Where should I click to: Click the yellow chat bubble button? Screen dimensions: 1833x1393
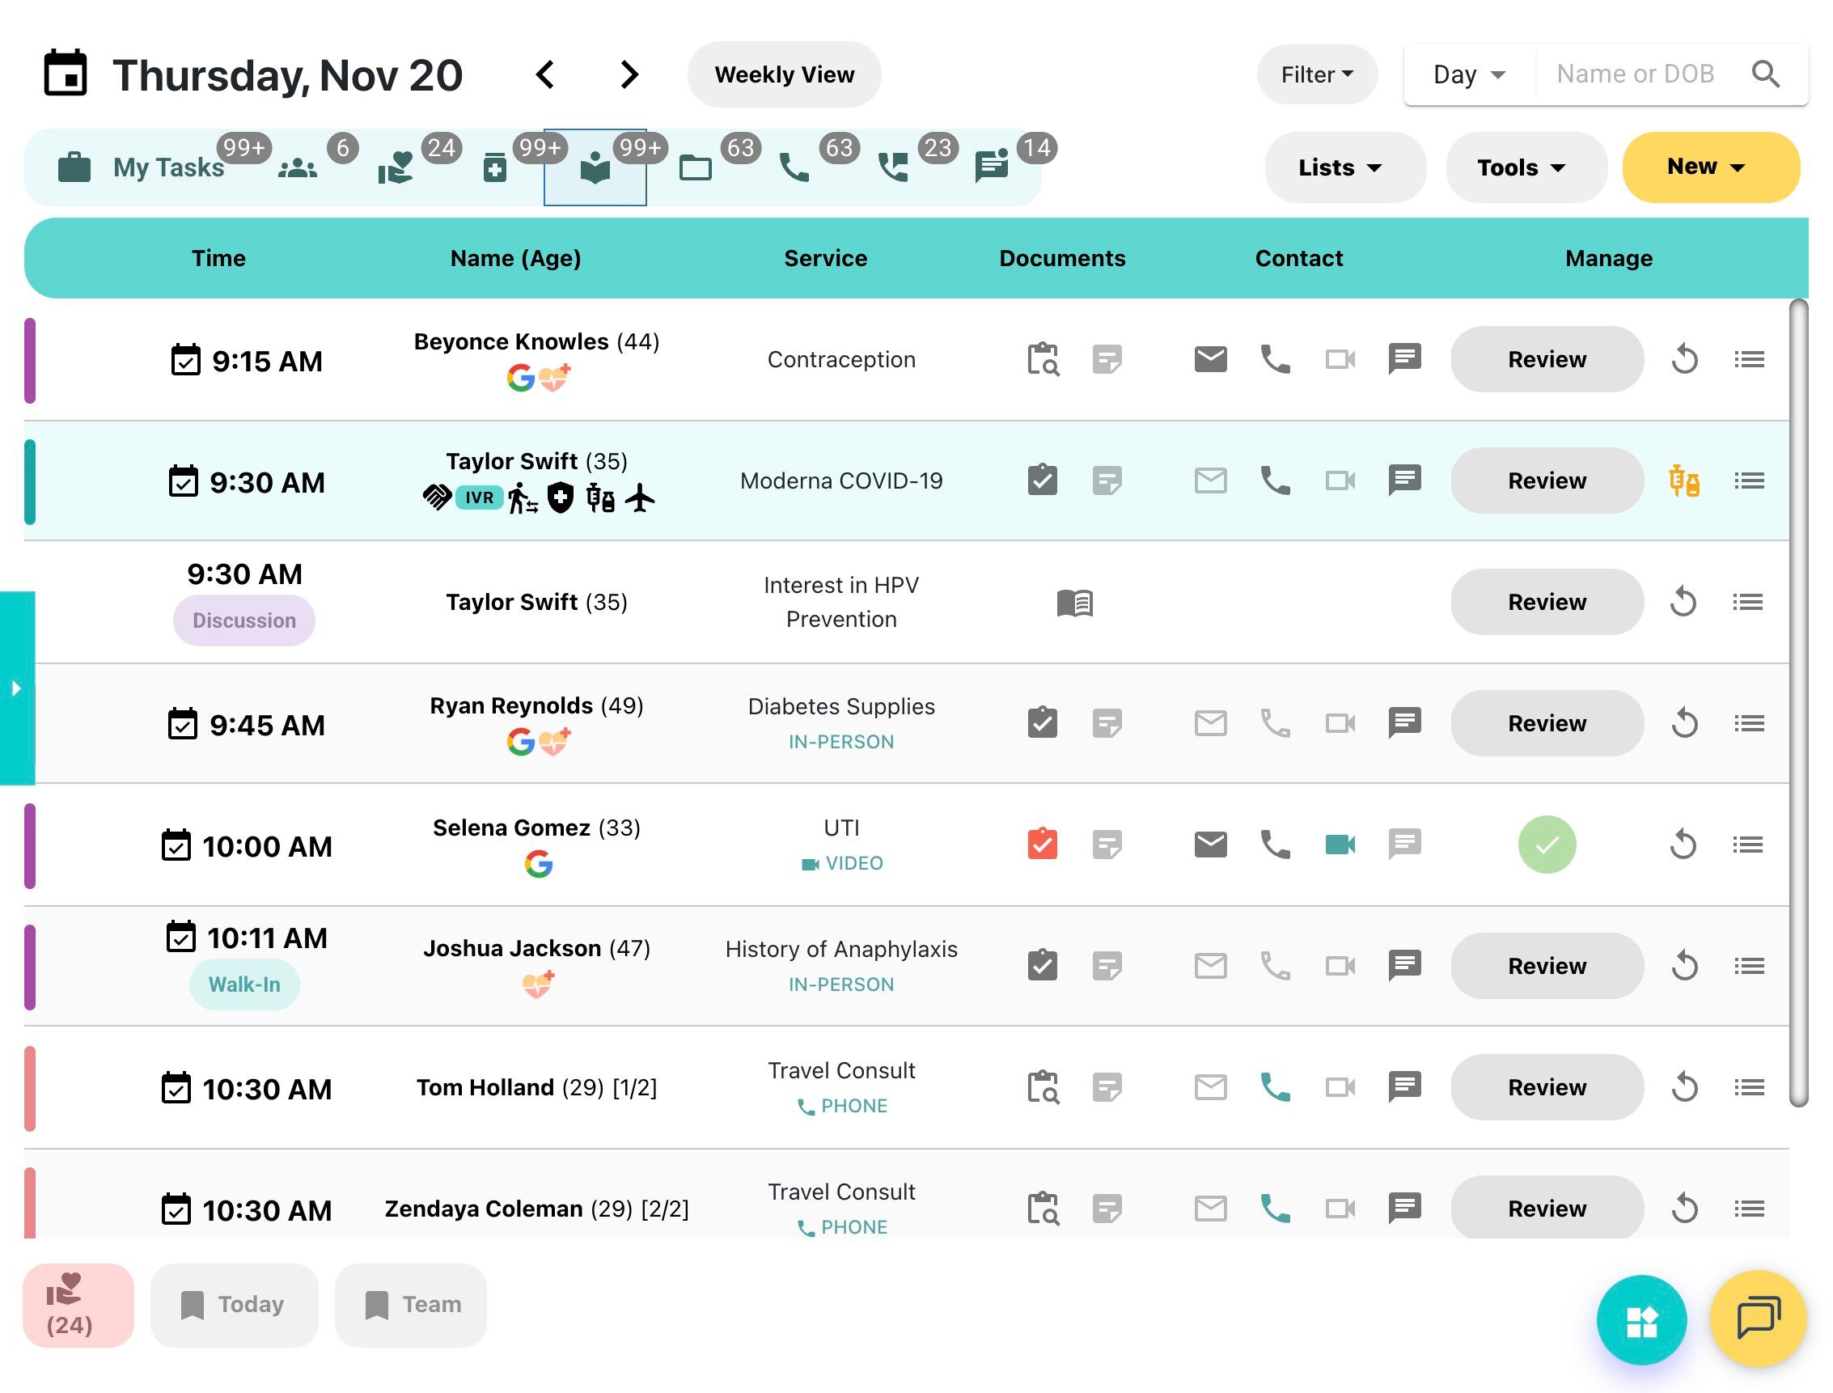pos(1757,1319)
